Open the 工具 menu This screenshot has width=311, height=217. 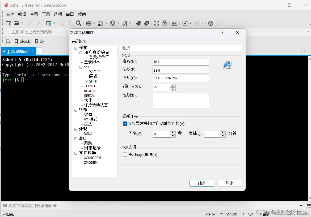coord(46,14)
